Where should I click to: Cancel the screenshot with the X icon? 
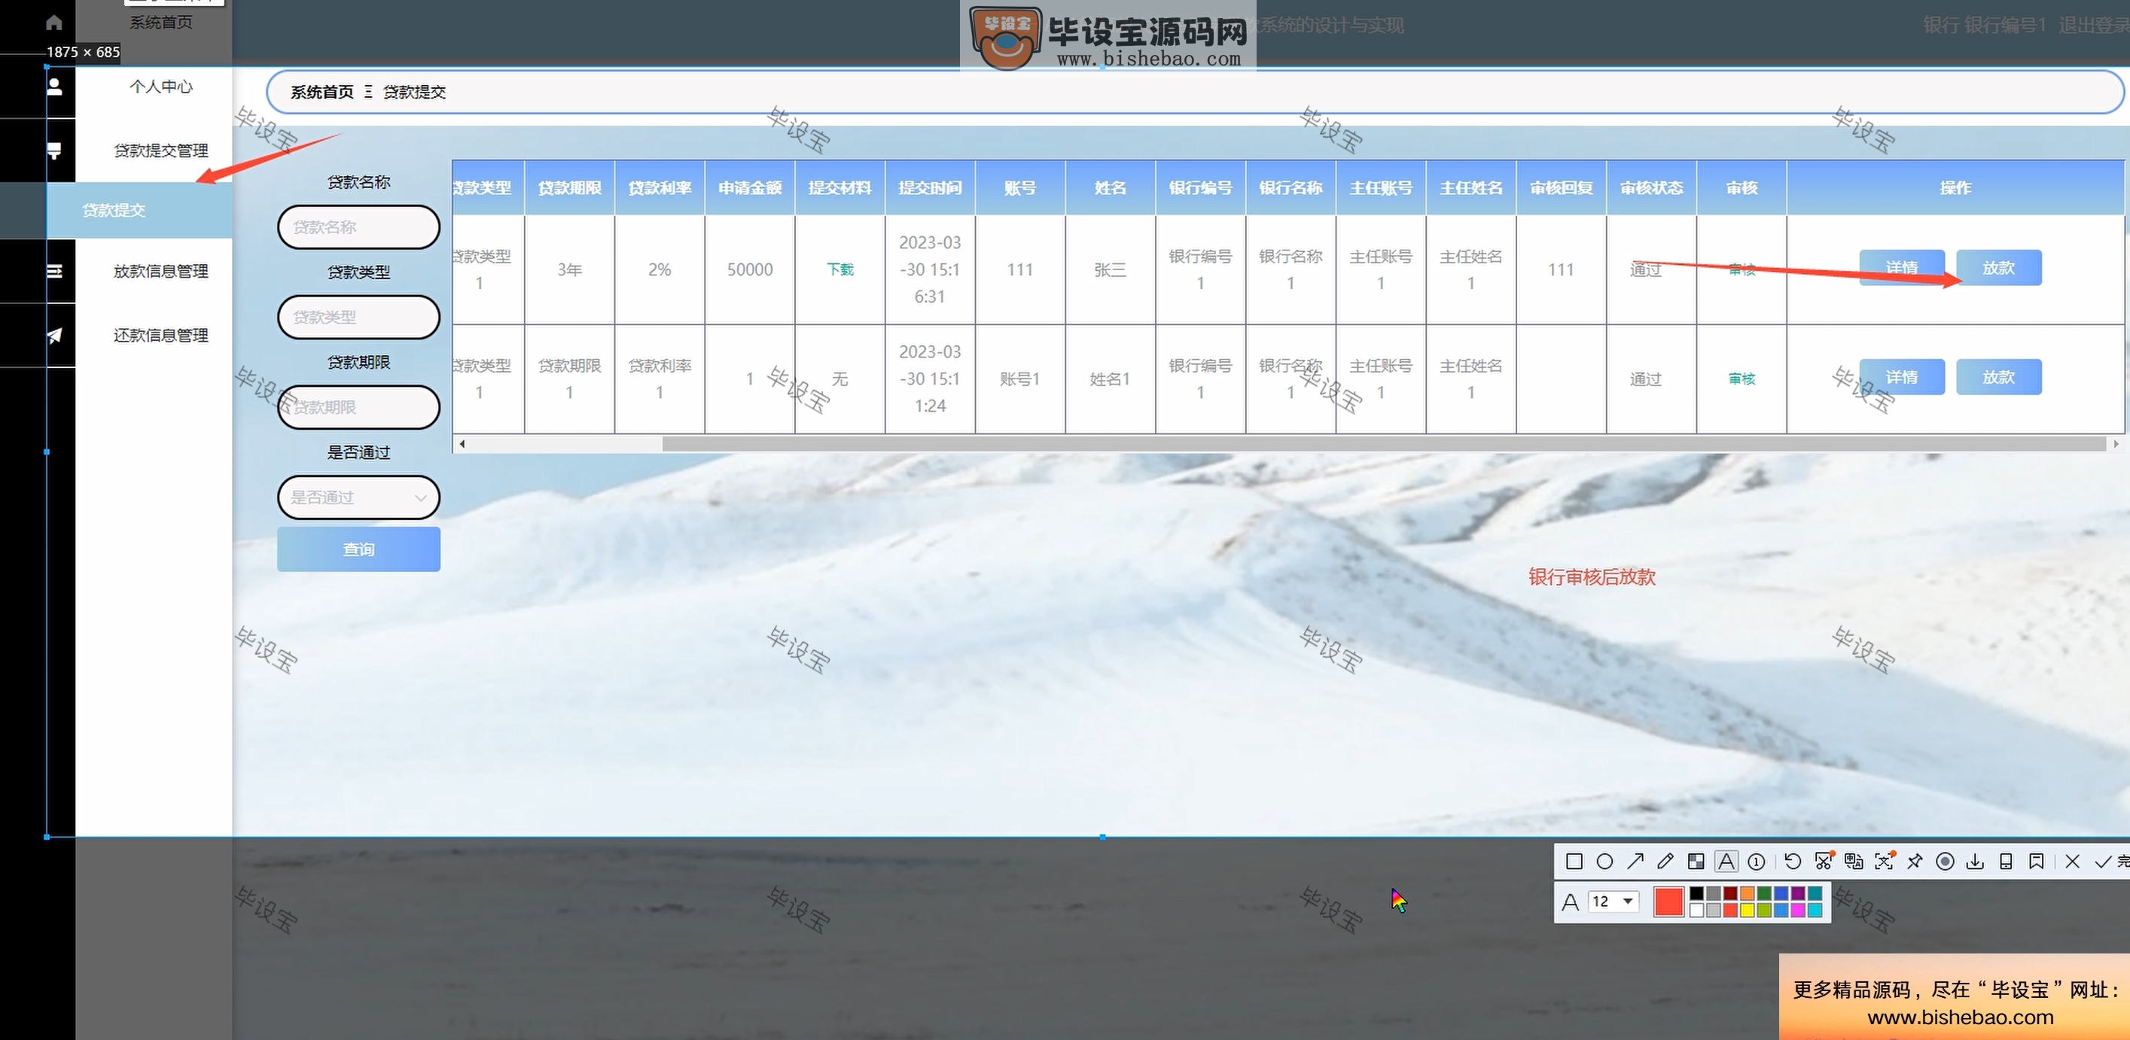tap(2072, 862)
